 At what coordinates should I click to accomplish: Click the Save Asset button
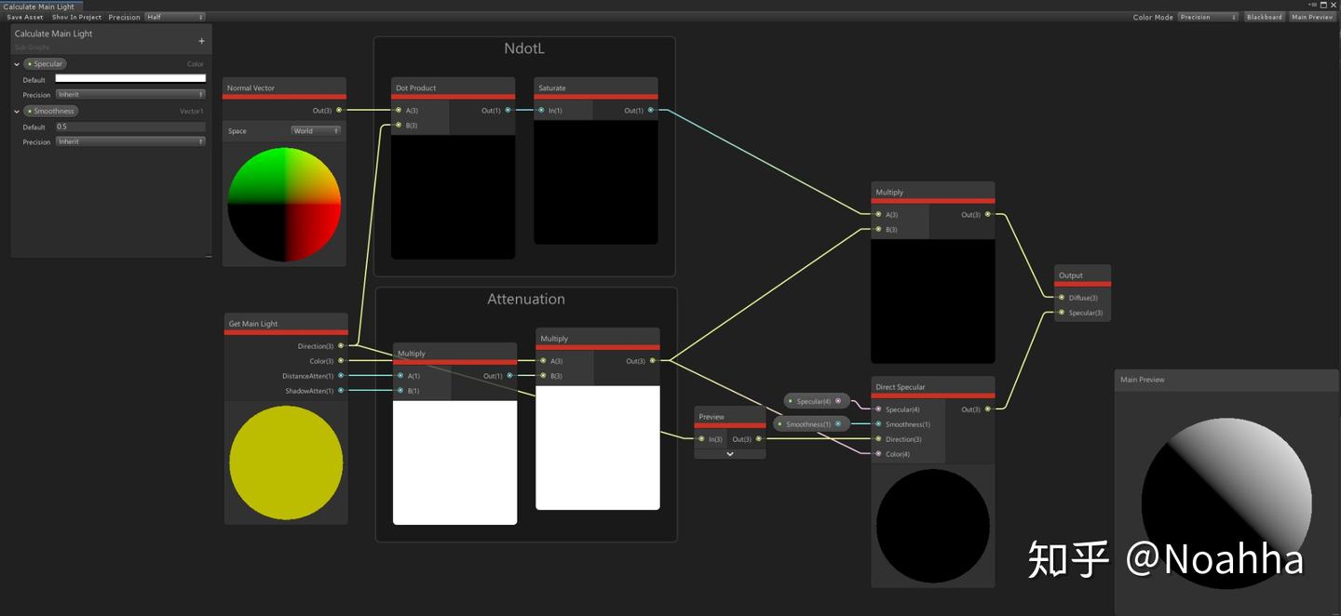point(24,16)
